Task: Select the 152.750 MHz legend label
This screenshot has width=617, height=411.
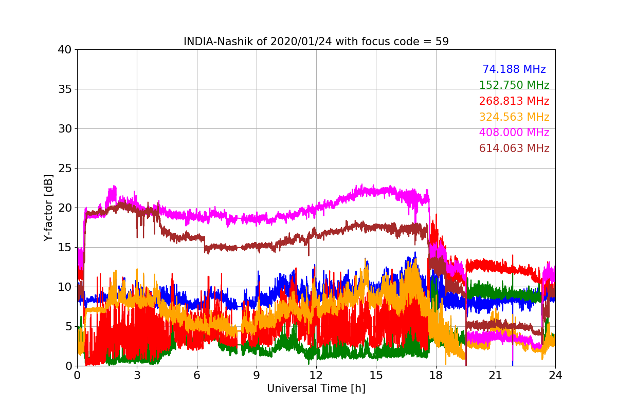Action: click(514, 85)
